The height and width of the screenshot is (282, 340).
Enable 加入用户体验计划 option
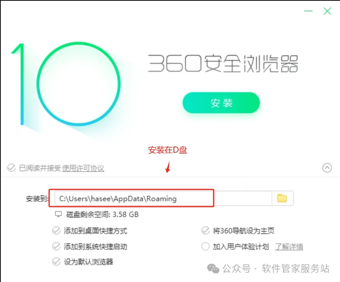click(205, 246)
